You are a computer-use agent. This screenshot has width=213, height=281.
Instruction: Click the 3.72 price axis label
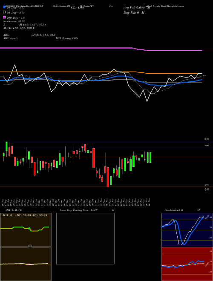(x=207, y=185)
